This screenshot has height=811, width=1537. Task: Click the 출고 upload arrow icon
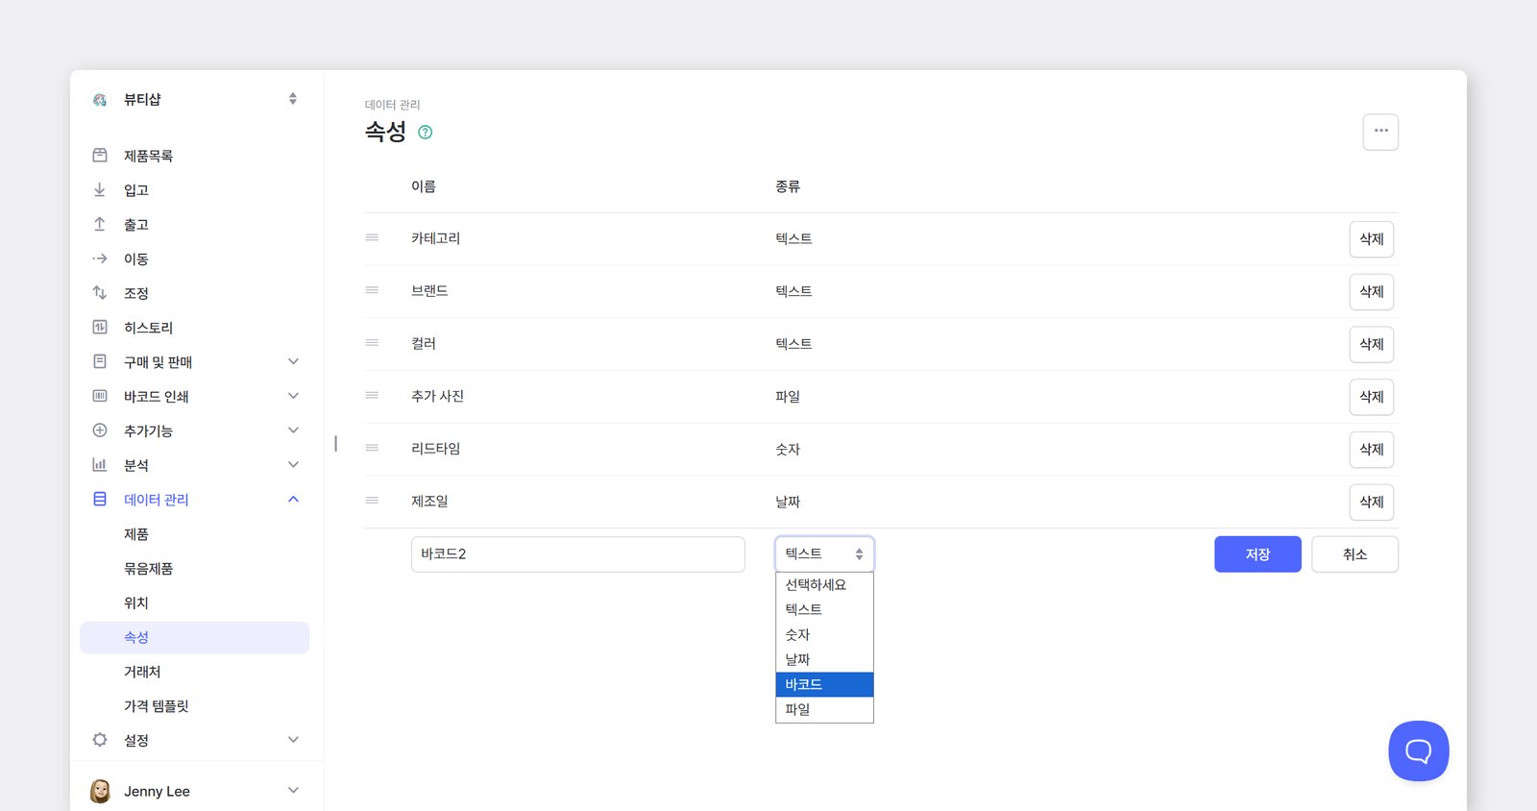coord(100,225)
